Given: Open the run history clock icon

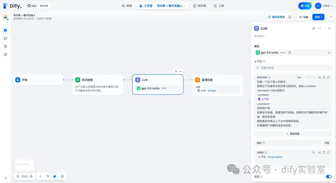Looking at the screenshot, I should 290,17.
